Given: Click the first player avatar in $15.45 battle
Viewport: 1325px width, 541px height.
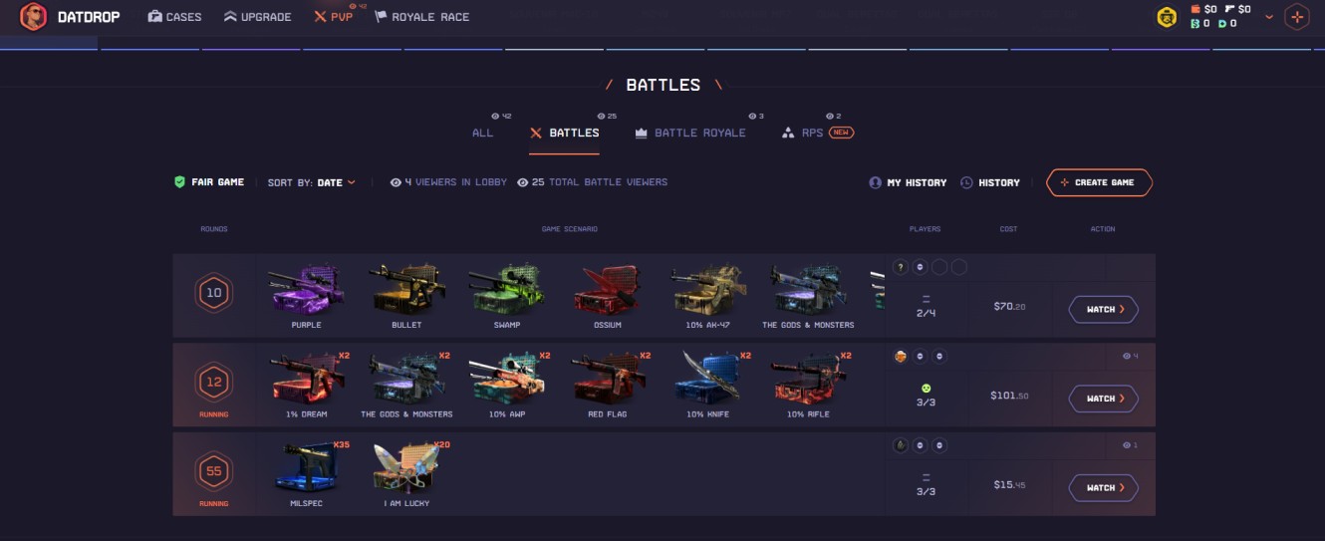Looking at the screenshot, I should click(x=901, y=445).
